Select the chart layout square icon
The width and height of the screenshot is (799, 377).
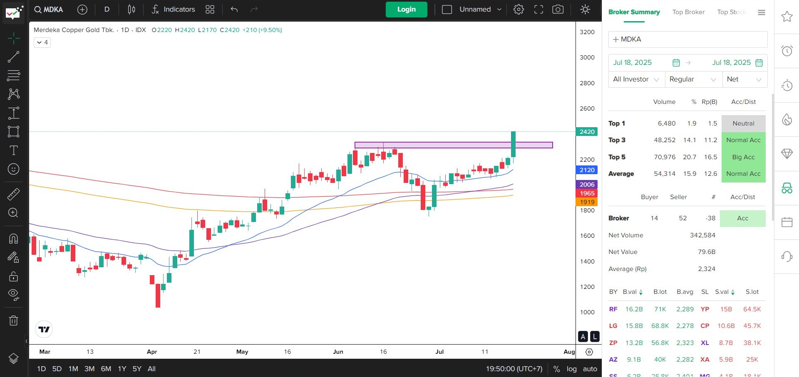point(447,9)
